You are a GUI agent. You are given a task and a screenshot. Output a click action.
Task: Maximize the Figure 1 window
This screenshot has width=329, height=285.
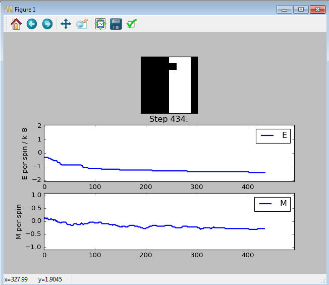(x=301, y=10)
